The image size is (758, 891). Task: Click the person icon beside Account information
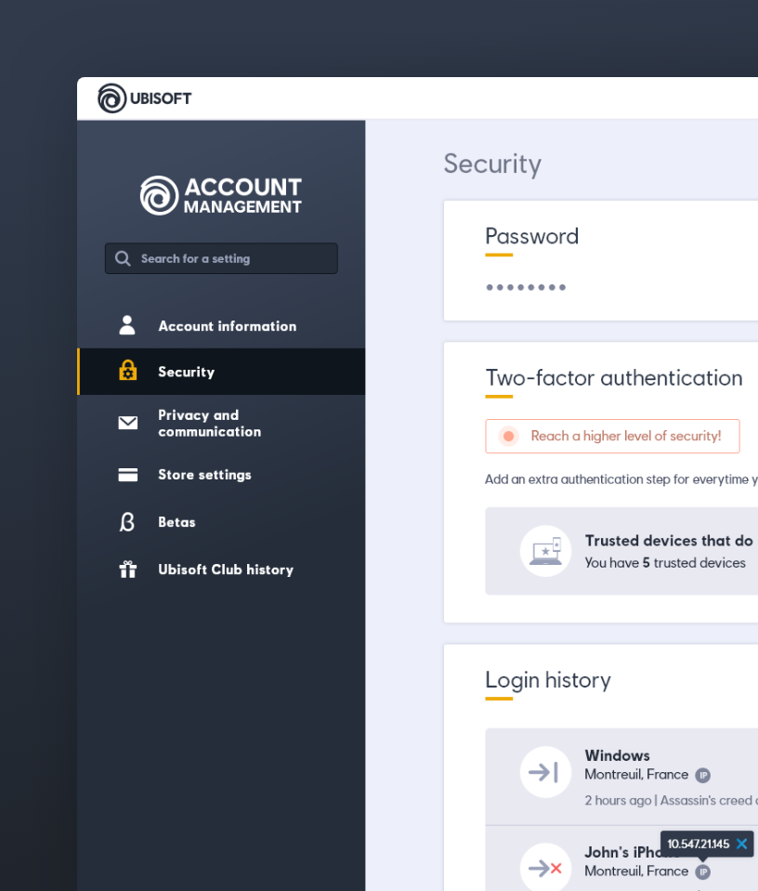(127, 325)
